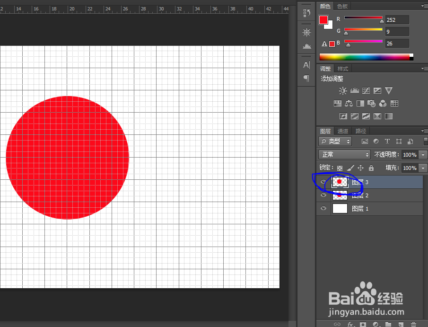
Task: Add an Exposure adjustment
Action: pos(377,90)
